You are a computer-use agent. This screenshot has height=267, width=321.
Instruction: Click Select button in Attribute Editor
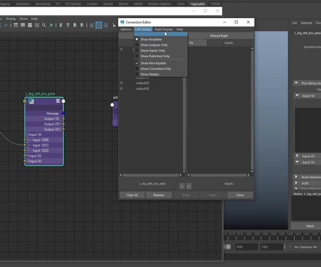coord(310,226)
